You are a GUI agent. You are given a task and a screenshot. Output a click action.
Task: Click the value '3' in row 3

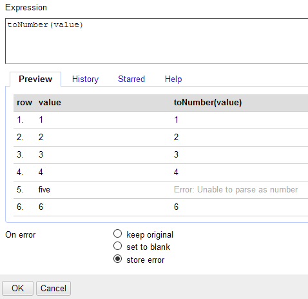[41, 154]
